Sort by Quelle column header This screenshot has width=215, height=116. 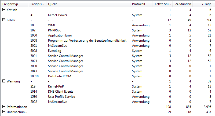click(x=88, y=4)
